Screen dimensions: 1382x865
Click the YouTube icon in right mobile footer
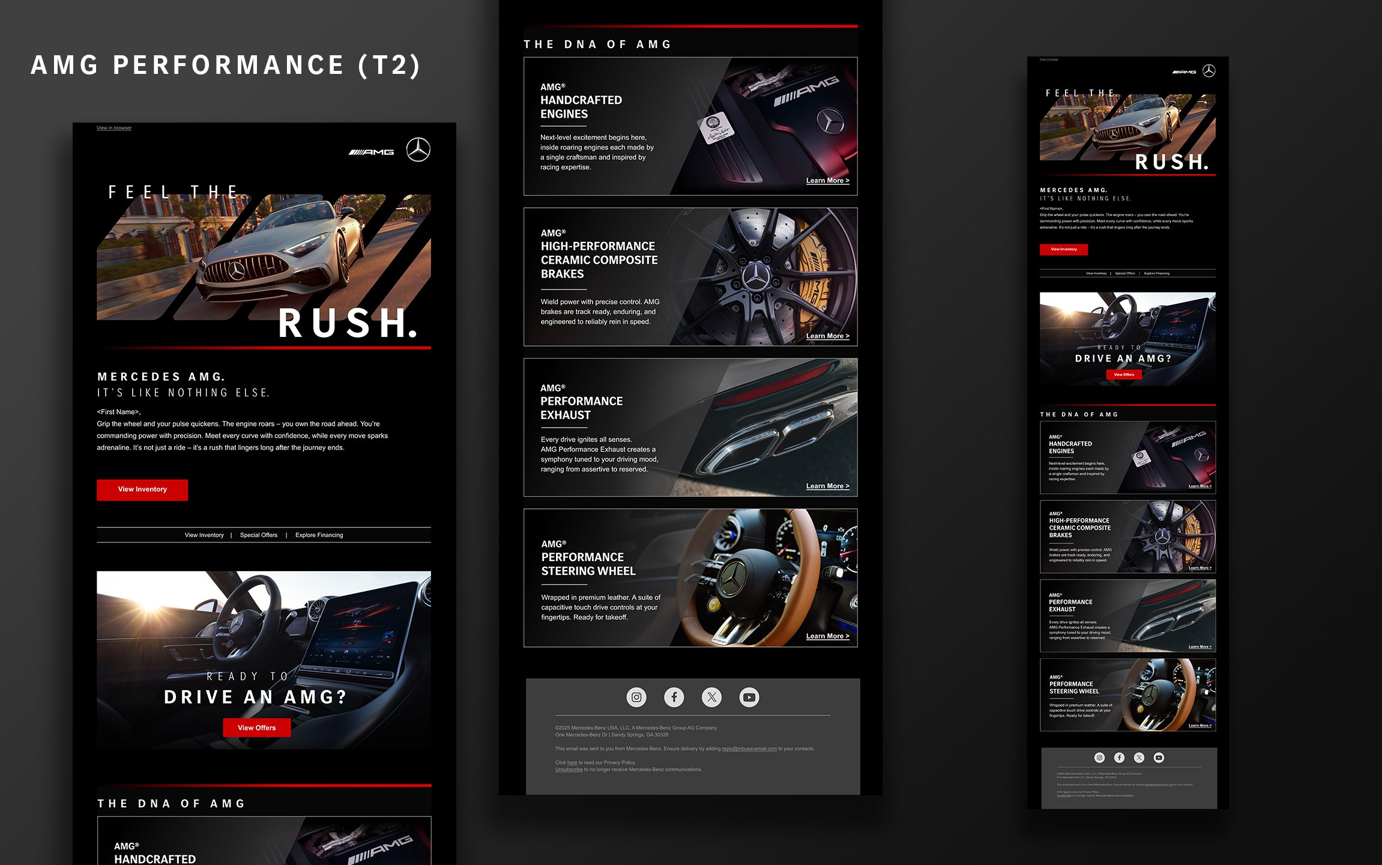click(1159, 757)
